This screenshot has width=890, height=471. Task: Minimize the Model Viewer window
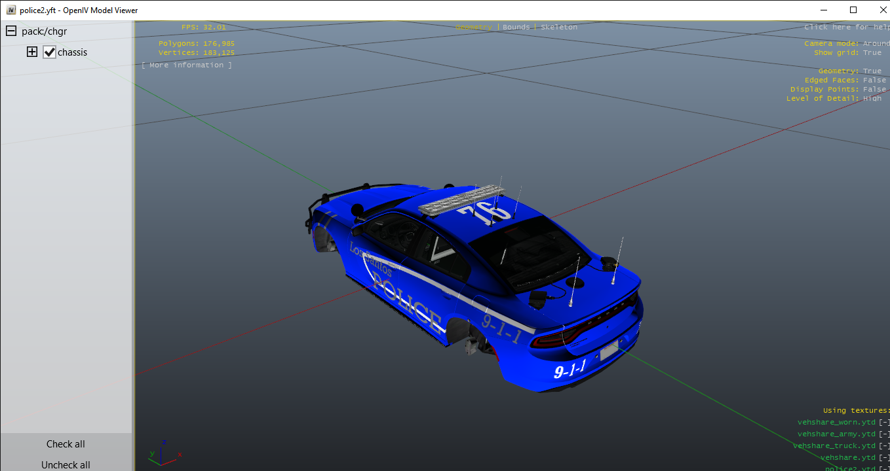tap(823, 10)
